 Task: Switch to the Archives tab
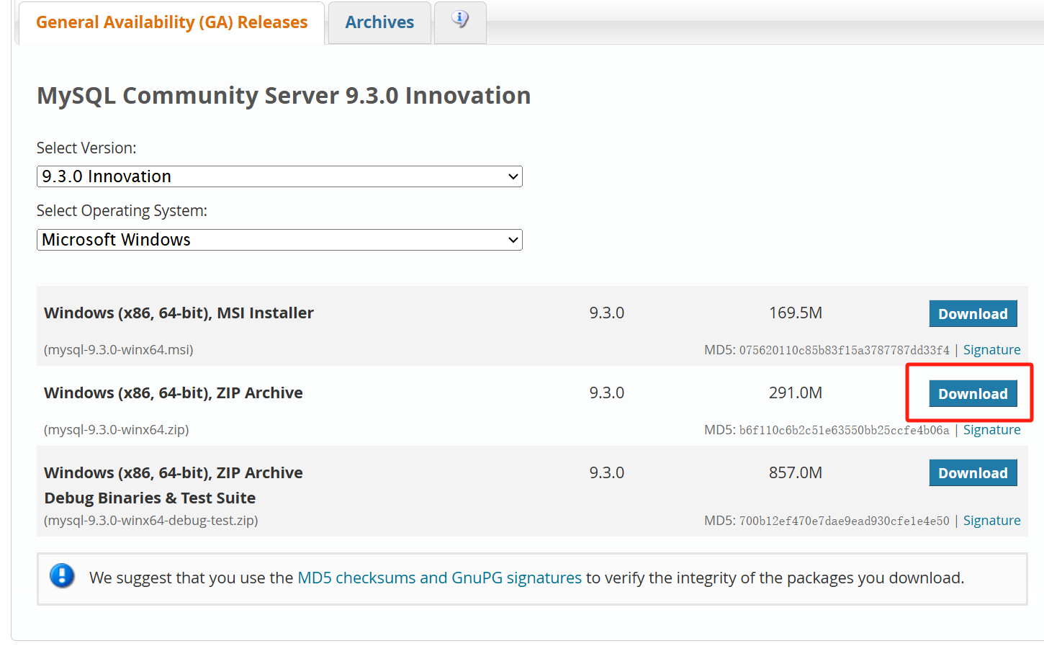coord(379,22)
